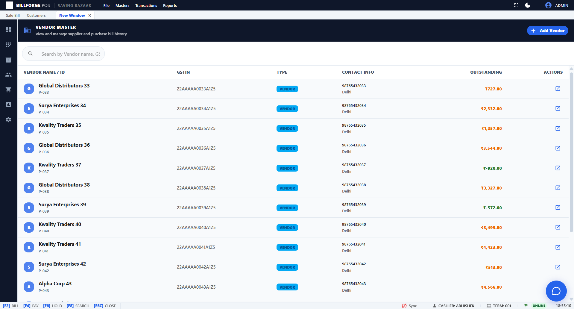Open the ADMIN user account menu
Image resolution: width=574 pixels, height=309 pixels.
coord(557,5)
